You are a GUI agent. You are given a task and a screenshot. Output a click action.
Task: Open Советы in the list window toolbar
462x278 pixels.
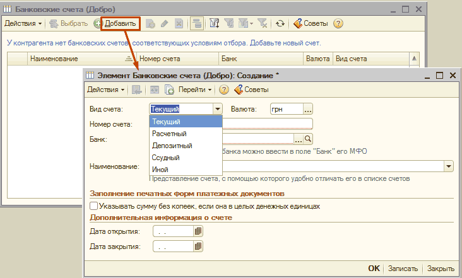click(x=311, y=23)
